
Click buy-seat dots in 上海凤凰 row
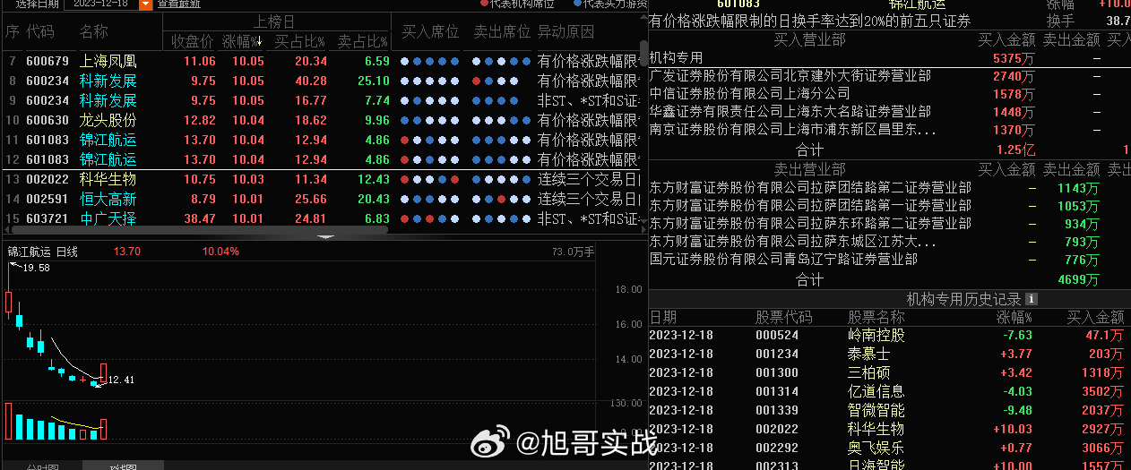[429, 62]
